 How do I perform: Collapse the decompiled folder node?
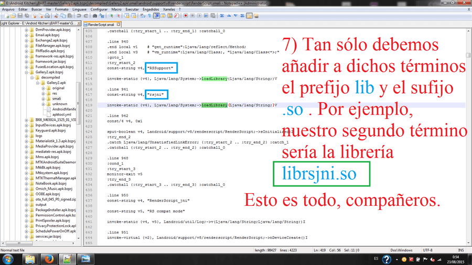tap(32, 78)
